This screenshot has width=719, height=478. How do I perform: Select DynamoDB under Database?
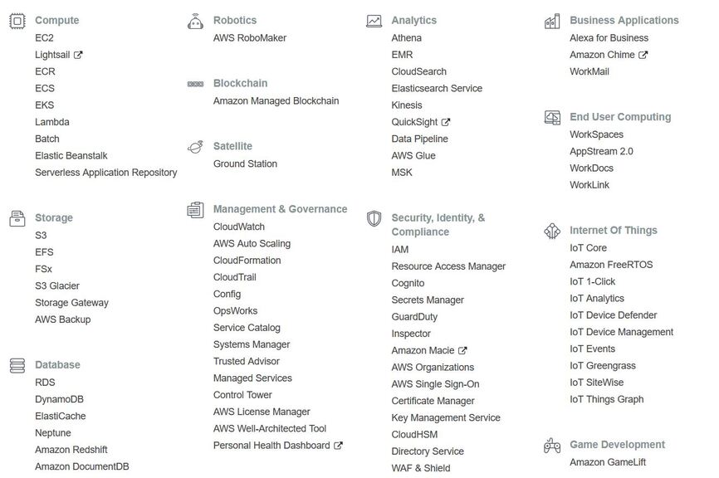pos(59,400)
